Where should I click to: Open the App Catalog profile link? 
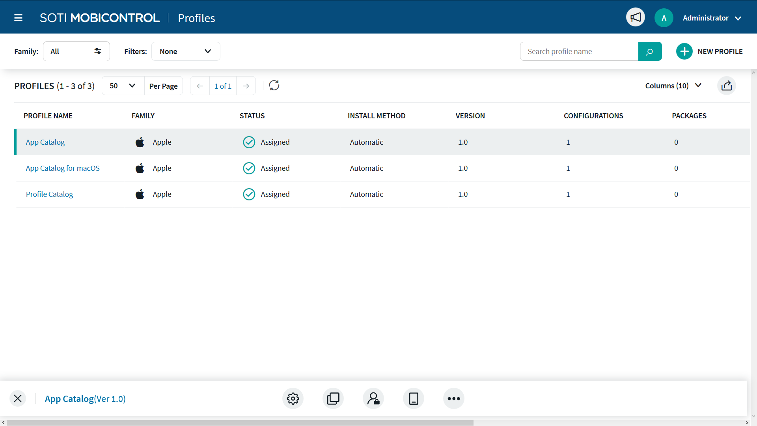tap(45, 142)
